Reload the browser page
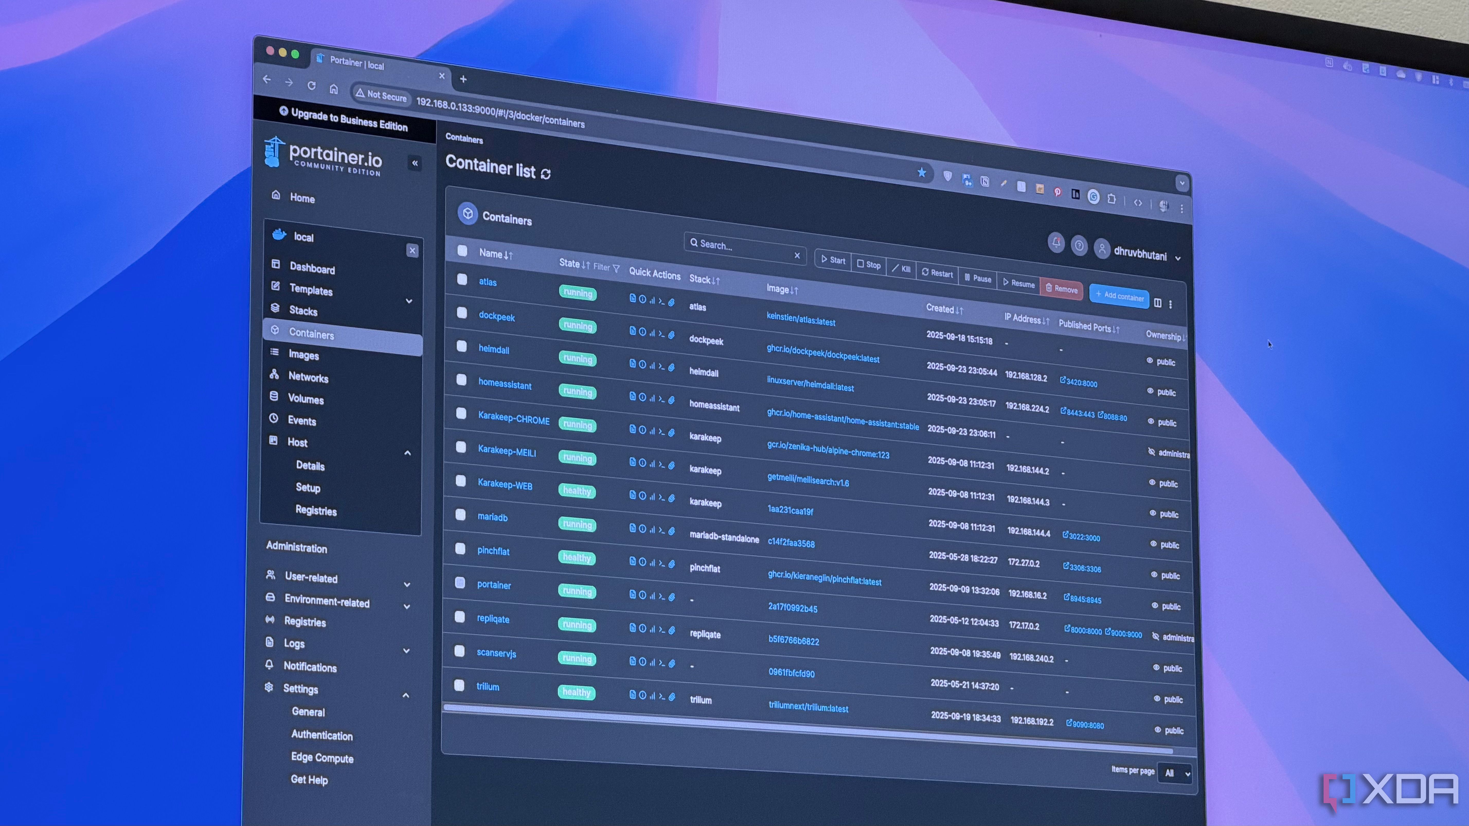The image size is (1469, 826). tap(311, 86)
